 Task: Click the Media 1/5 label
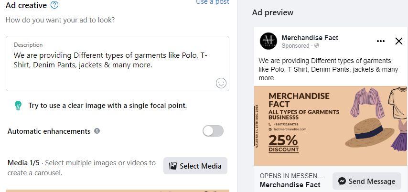click(24, 163)
